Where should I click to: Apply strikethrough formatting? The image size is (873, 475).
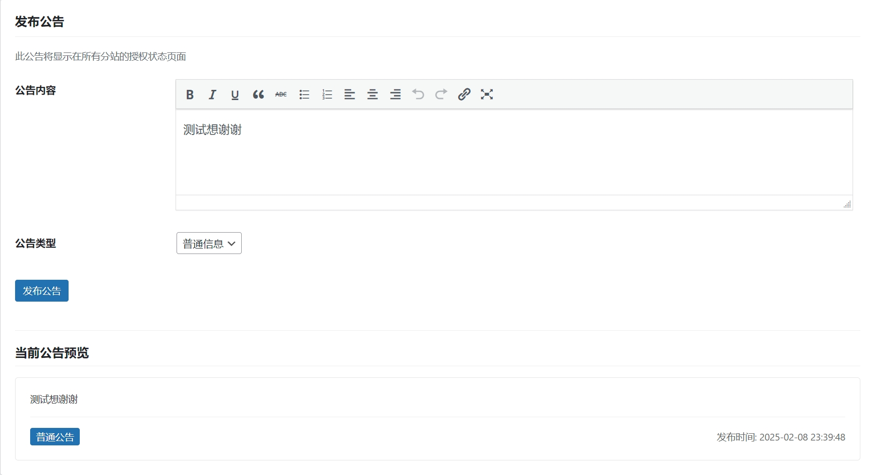coord(281,94)
